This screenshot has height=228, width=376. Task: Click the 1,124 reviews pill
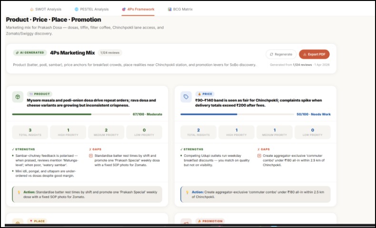[x=110, y=53]
